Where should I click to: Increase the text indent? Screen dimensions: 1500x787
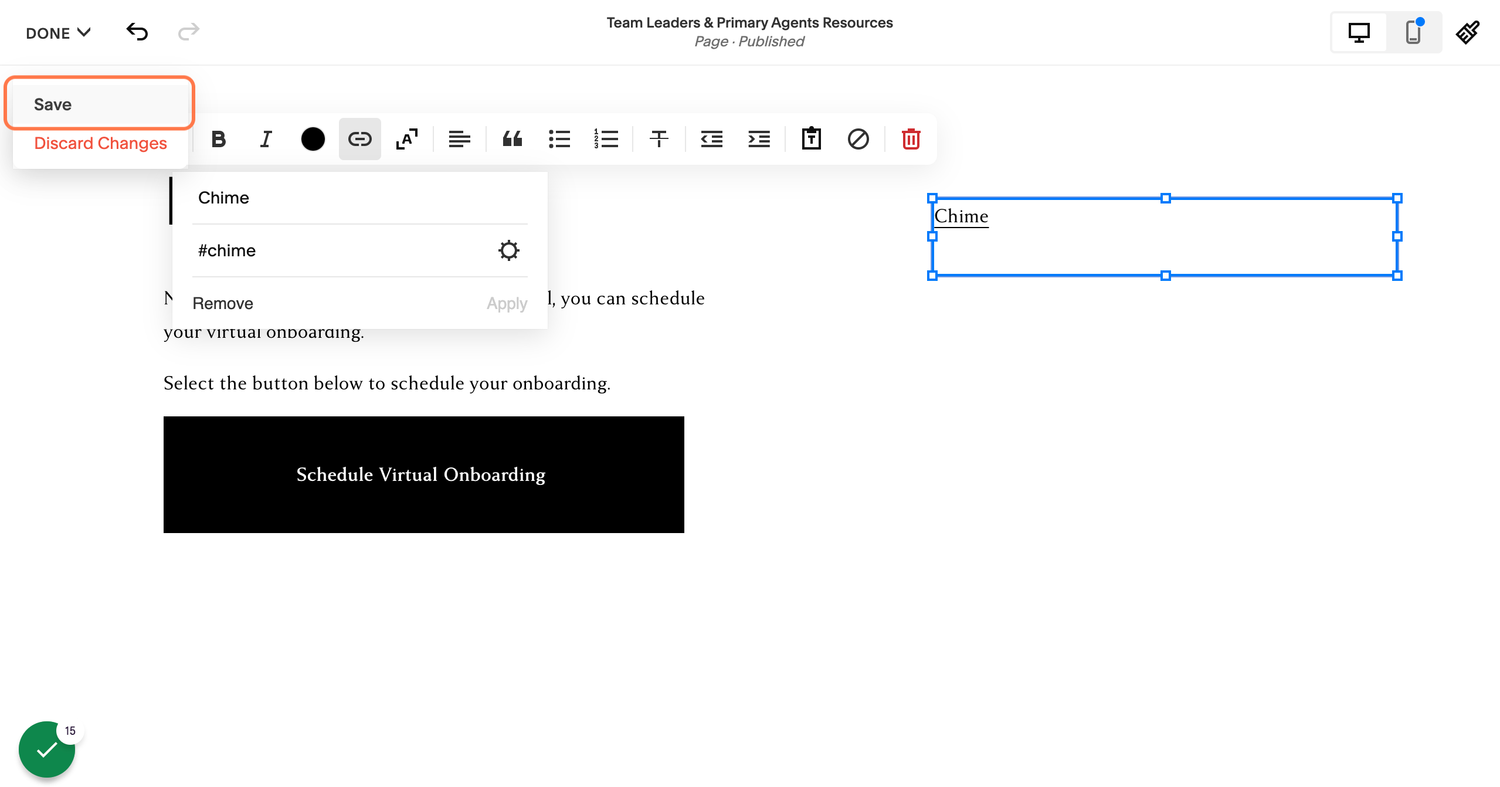[759, 139]
